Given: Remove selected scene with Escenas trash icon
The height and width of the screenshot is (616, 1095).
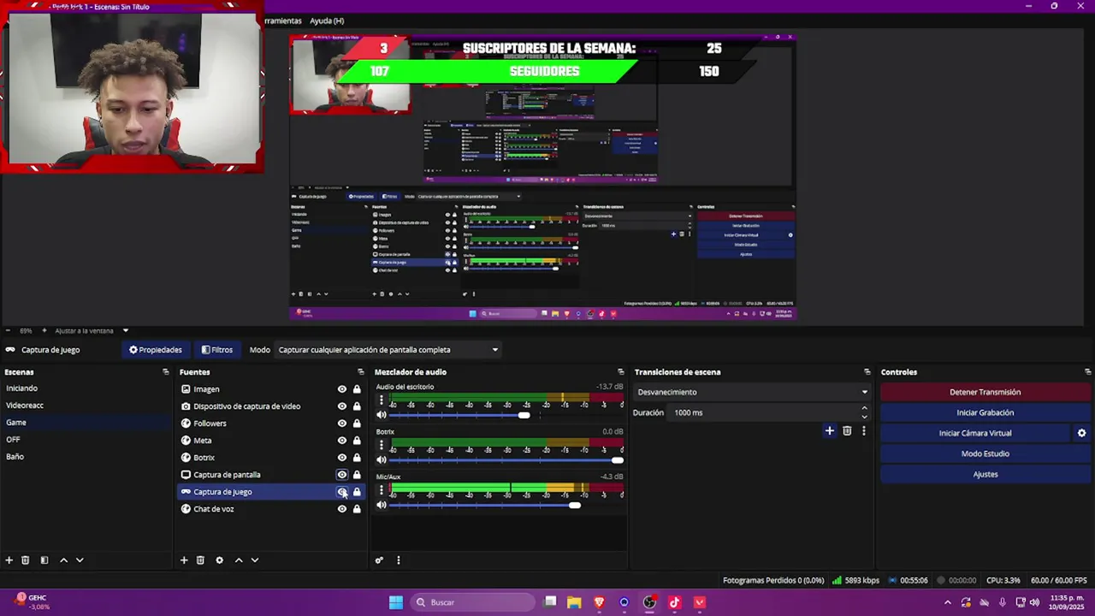Looking at the screenshot, I should coord(26,560).
